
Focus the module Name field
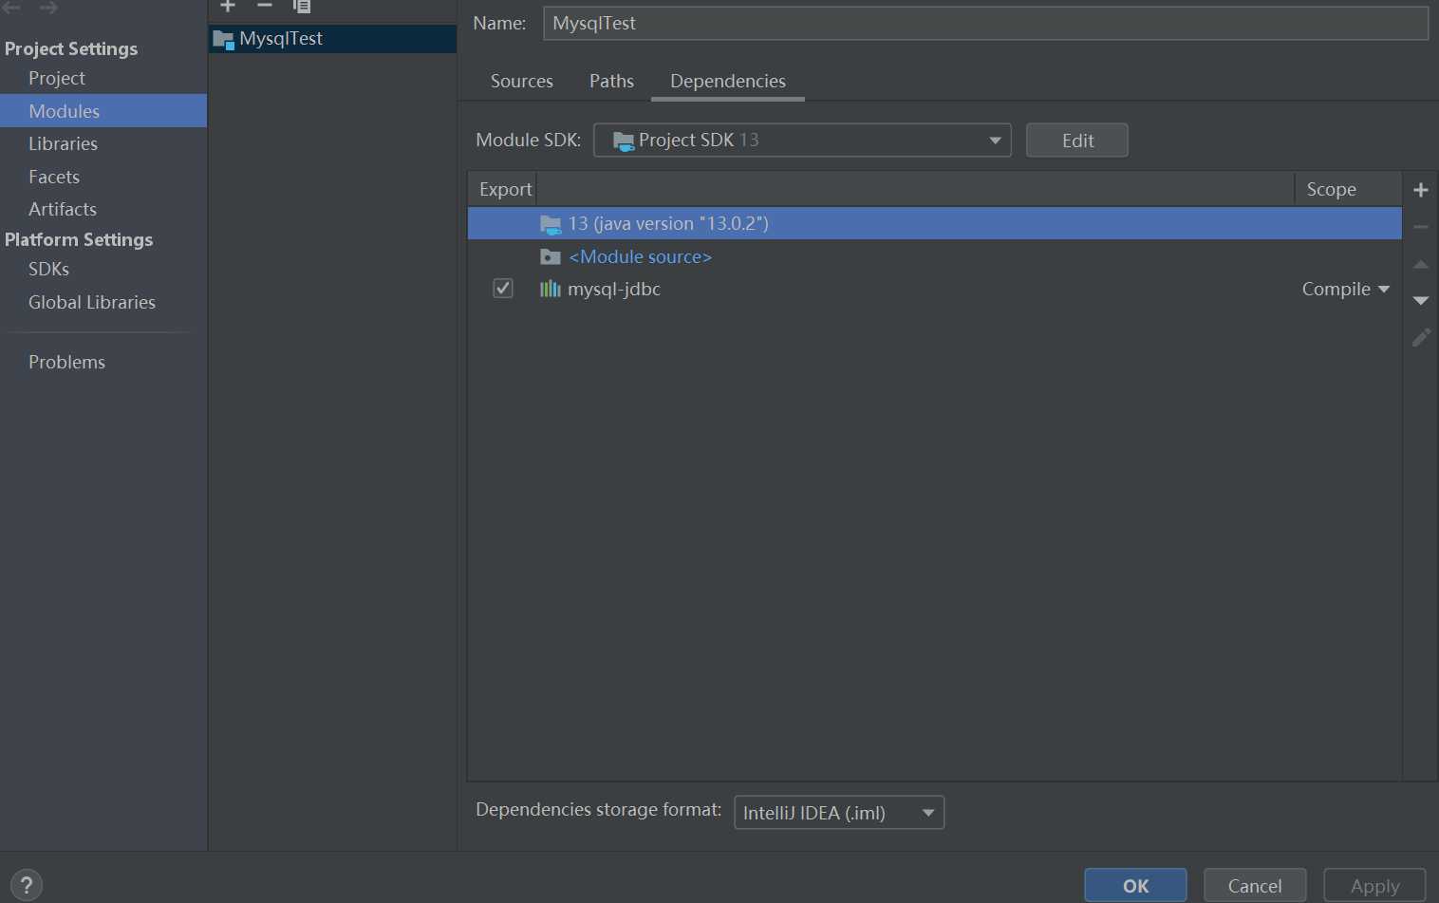985,23
